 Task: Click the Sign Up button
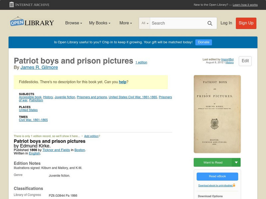[x=246, y=23]
